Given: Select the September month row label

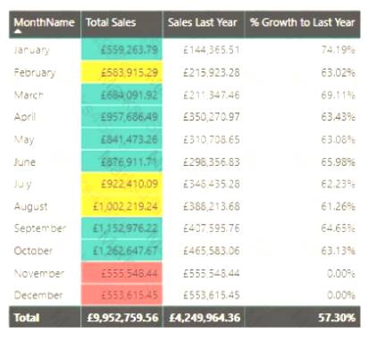Looking at the screenshot, I should [x=40, y=228].
